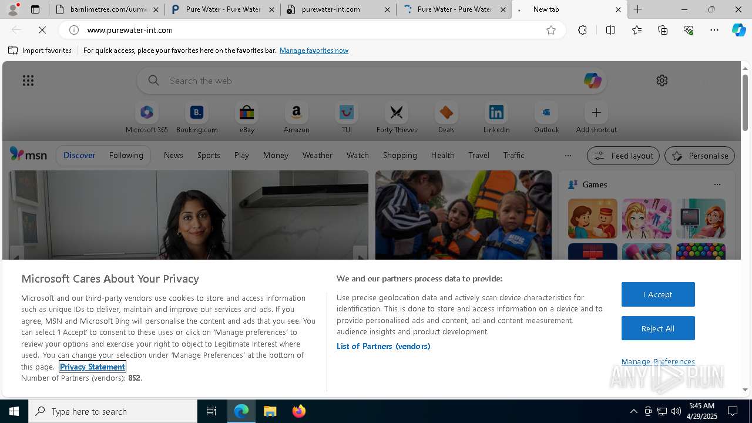
Task: Click Reject All cookies button
Action: point(658,328)
